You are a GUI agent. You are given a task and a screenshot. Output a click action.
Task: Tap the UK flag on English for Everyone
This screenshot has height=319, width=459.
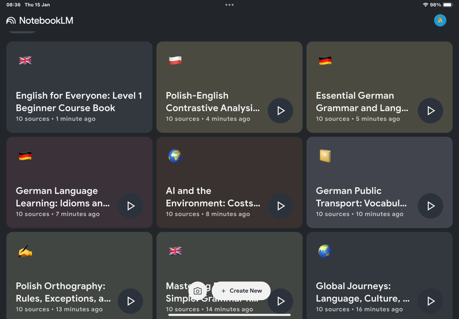[x=25, y=61]
